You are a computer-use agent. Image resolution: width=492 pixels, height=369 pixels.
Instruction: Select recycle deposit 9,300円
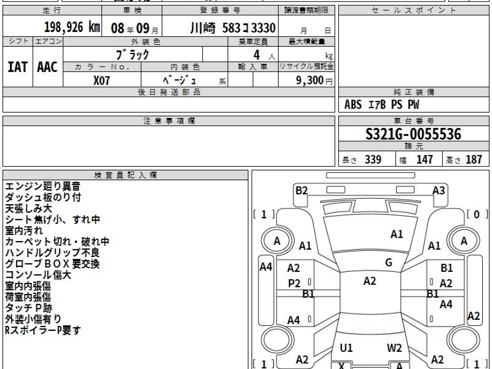coord(314,80)
